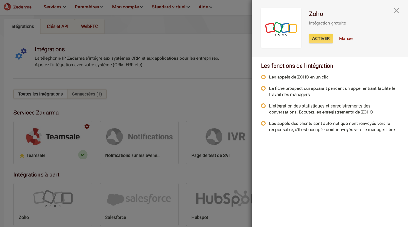Image resolution: width=408 pixels, height=227 pixels.
Task: Open the Services dropdown menu
Action: click(x=55, y=7)
